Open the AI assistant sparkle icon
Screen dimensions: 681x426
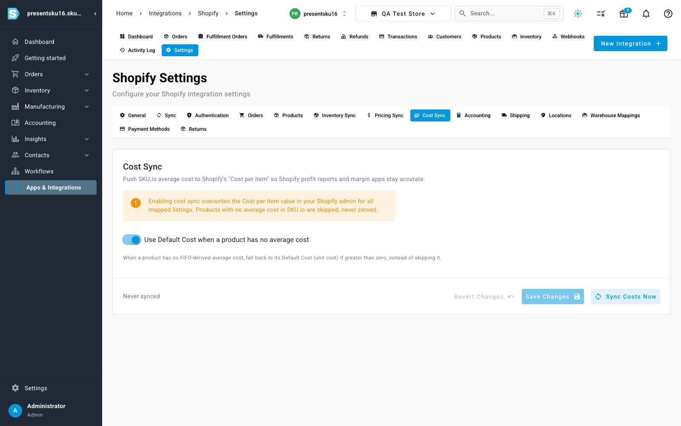point(578,14)
